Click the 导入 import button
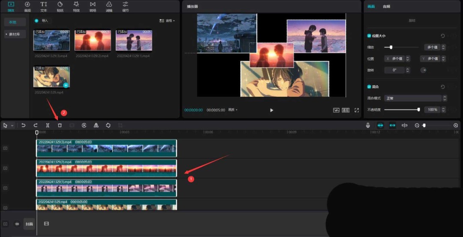The image size is (463, 237). click(42, 21)
